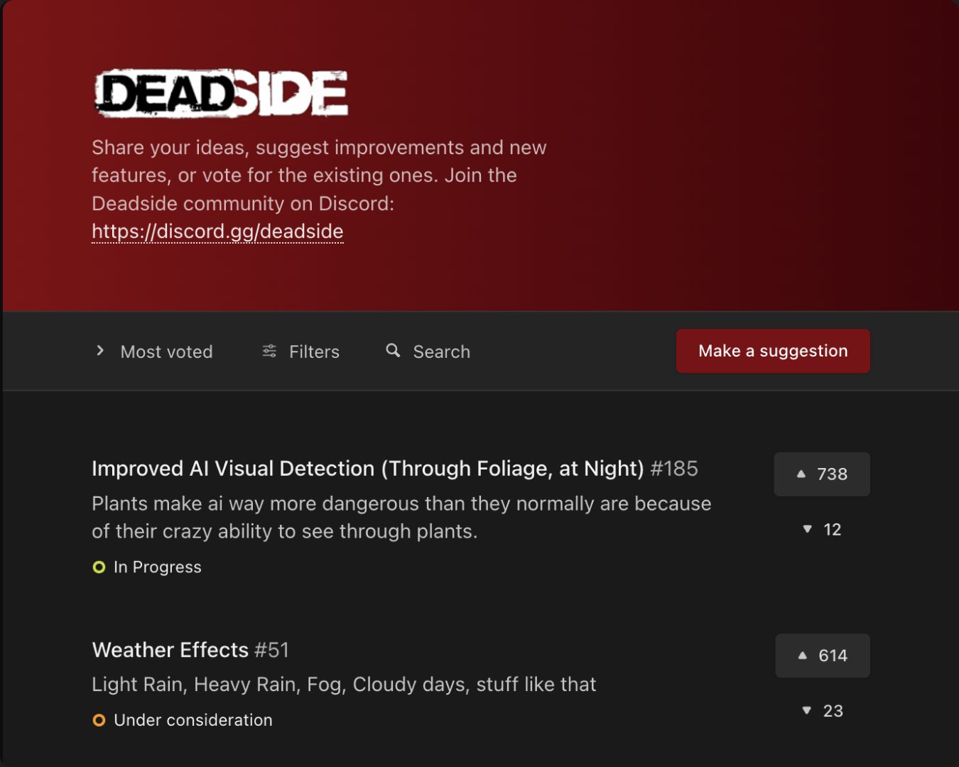Click the Search magnifier icon

393,350
